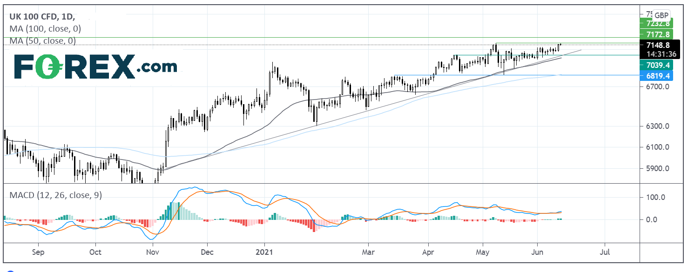Click the 7039.4 price label
The image size is (688, 272).
[x=657, y=65]
